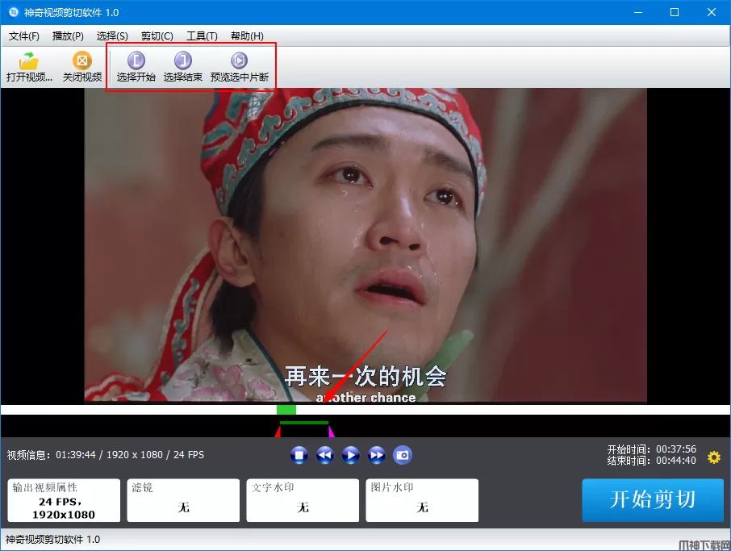Screen dimensions: 731x551
Task: Open the 播放(P) menu
Action: 68,35
